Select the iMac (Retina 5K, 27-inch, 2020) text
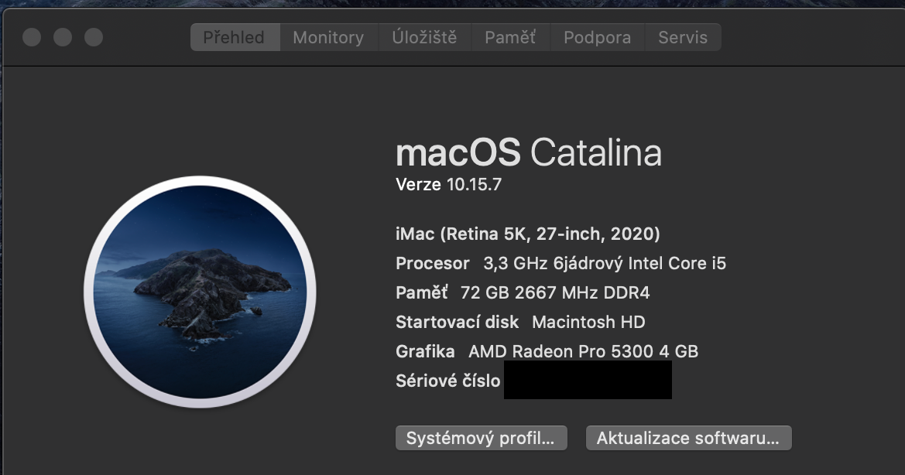This screenshot has width=905, height=475. click(x=527, y=234)
